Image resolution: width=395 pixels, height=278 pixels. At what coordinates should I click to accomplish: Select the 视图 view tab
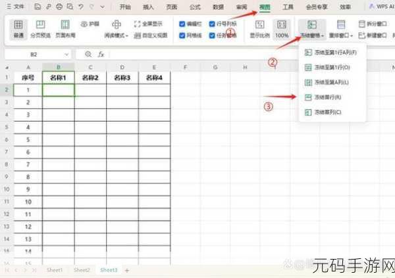[265, 7]
